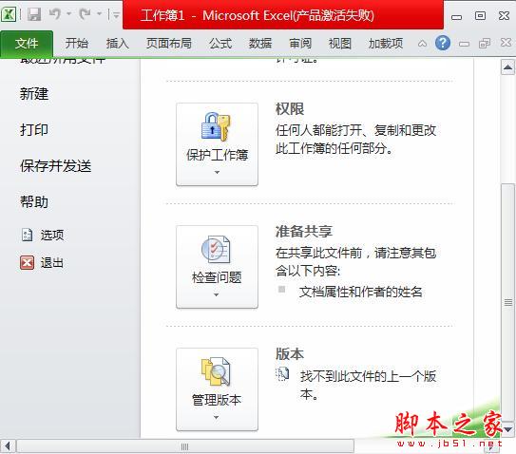Switch to the 审阅 ribbon tab
The width and height of the screenshot is (516, 454).
300,44
